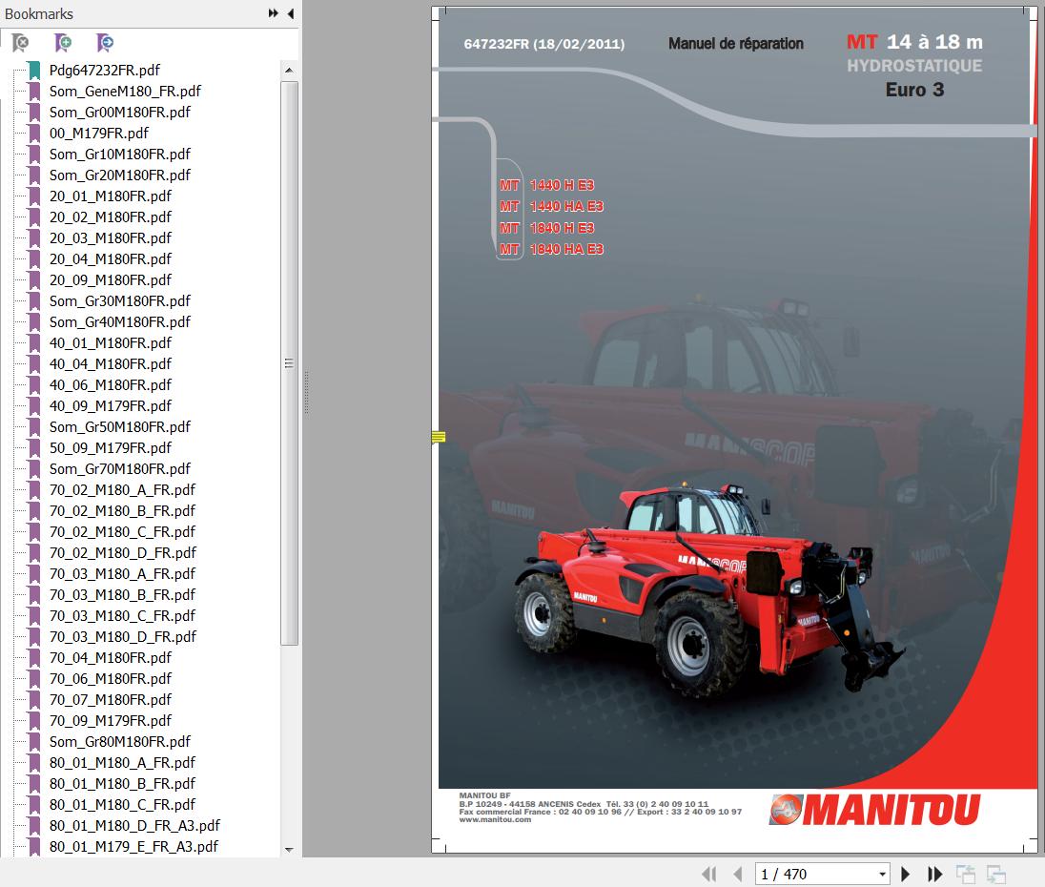Open bookmark 70_04_M180FR.pdf
Screen dimensions: 1045x887
click(110, 658)
